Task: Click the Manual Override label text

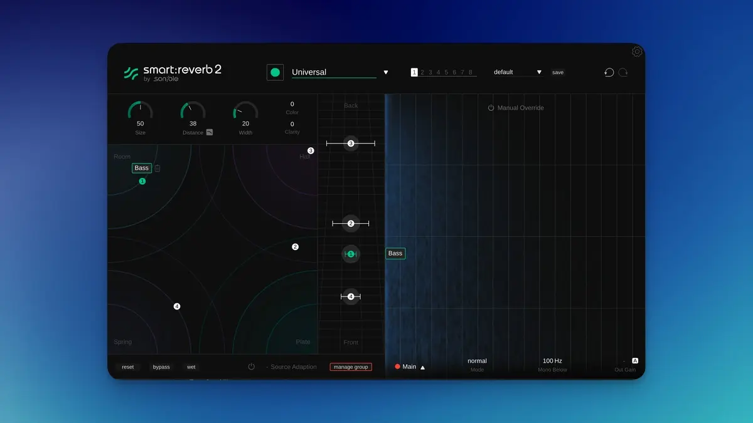Action: coord(521,108)
